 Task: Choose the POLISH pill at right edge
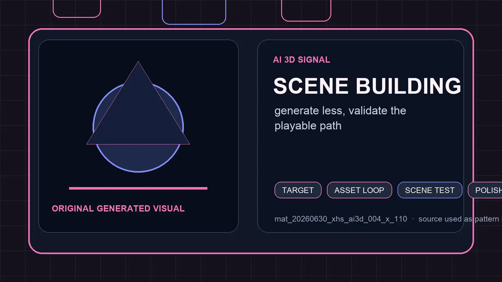tap(485, 190)
